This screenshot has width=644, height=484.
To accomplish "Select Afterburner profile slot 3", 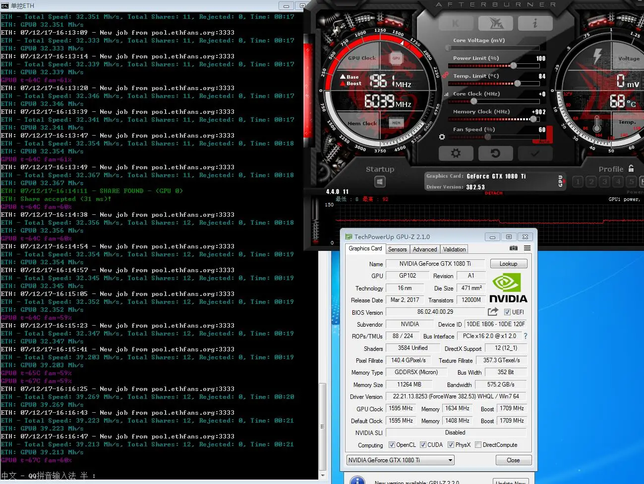I will (604, 182).
